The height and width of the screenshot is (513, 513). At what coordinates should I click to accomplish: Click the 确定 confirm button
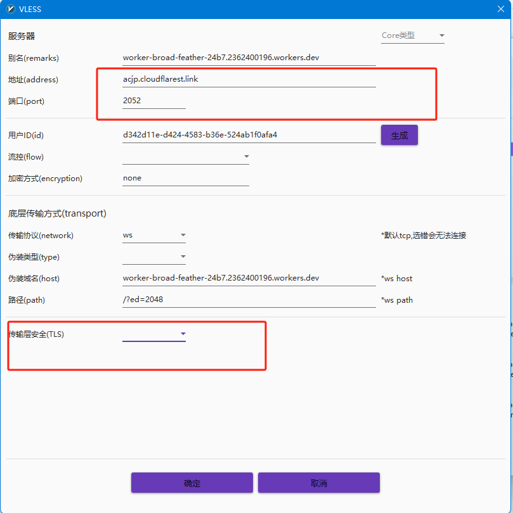tap(192, 483)
